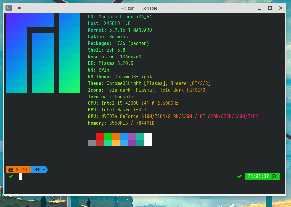Click the green checkmark beside the cursor
The width and height of the screenshot is (291, 207).
tap(11, 176)
